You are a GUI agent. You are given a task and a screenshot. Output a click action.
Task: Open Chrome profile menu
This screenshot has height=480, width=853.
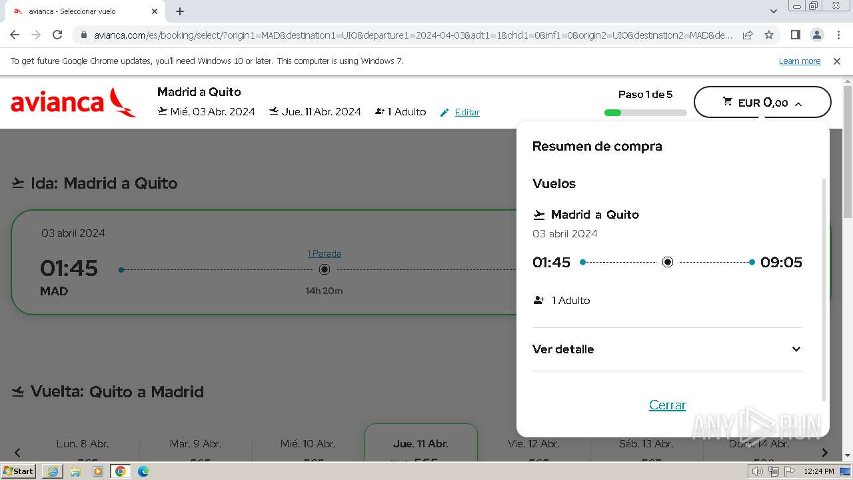(x=816, y=35)
